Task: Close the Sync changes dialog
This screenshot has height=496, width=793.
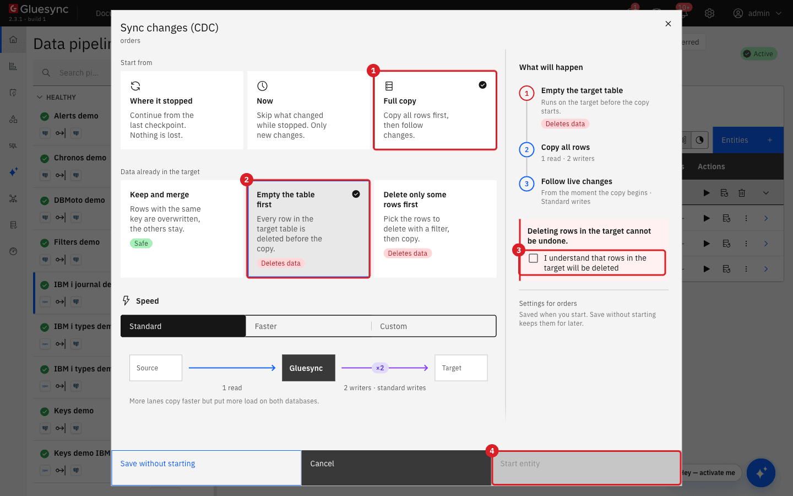Action: tap(668, 24)
